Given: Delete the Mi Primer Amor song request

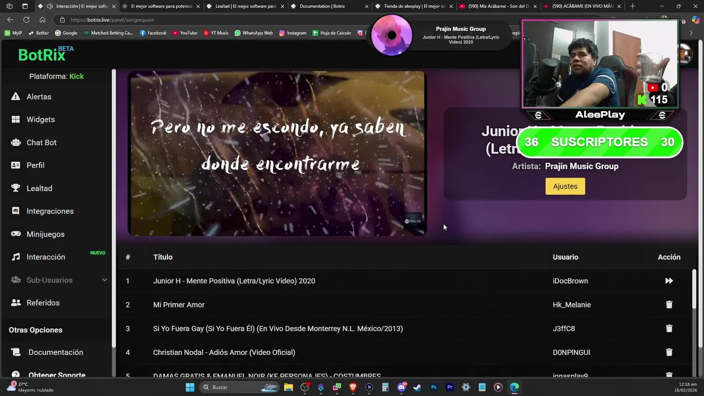Looking at the screenshot, I should click(x=669, y=305).
